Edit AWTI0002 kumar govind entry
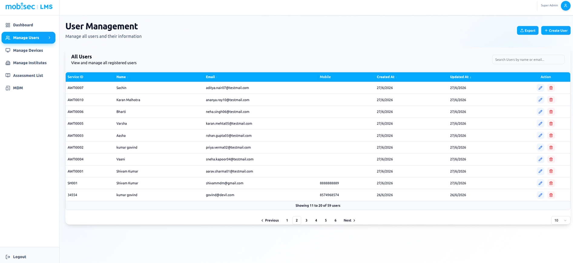The image size is (573, 263). coord(540,147)
